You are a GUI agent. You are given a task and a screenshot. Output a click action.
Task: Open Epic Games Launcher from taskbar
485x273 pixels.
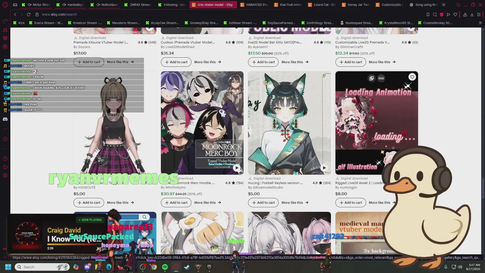(209, 267)
